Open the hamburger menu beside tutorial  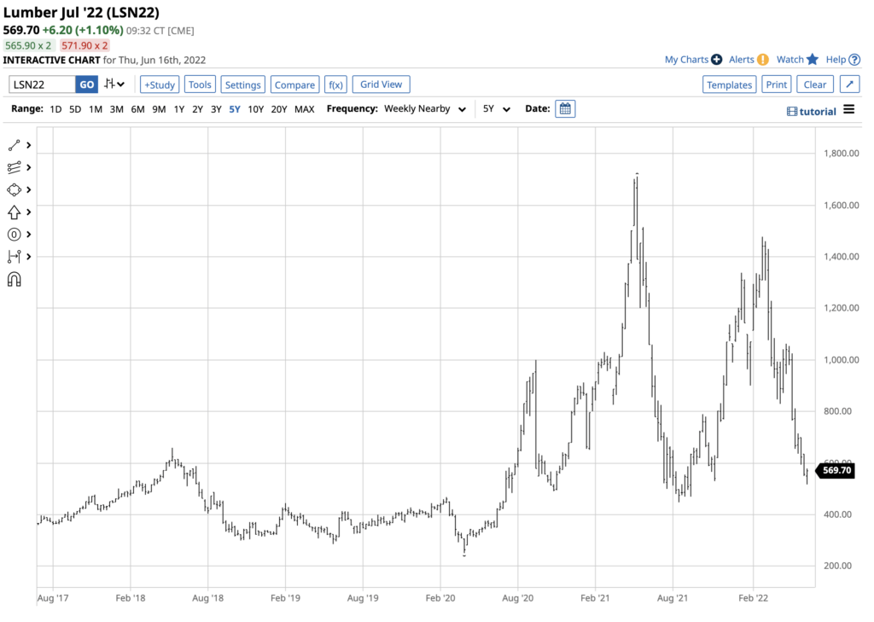click(x=848, y=109)
